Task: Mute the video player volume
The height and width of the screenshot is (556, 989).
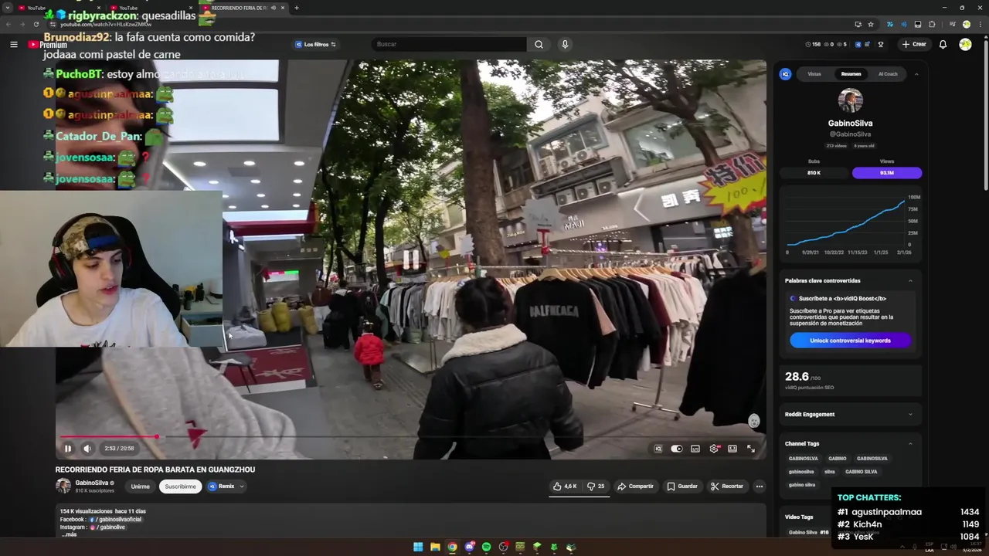Action: pyautogui.click(x=87, y=449)
